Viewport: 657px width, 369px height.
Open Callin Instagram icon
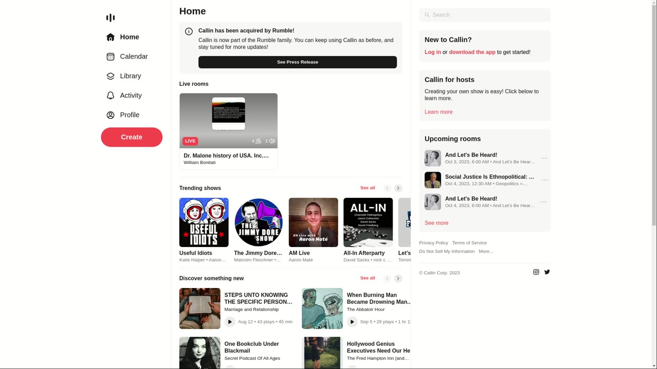[x=536, y=272]
